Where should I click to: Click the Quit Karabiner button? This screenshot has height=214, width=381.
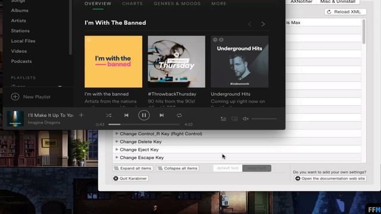(130, 178)
